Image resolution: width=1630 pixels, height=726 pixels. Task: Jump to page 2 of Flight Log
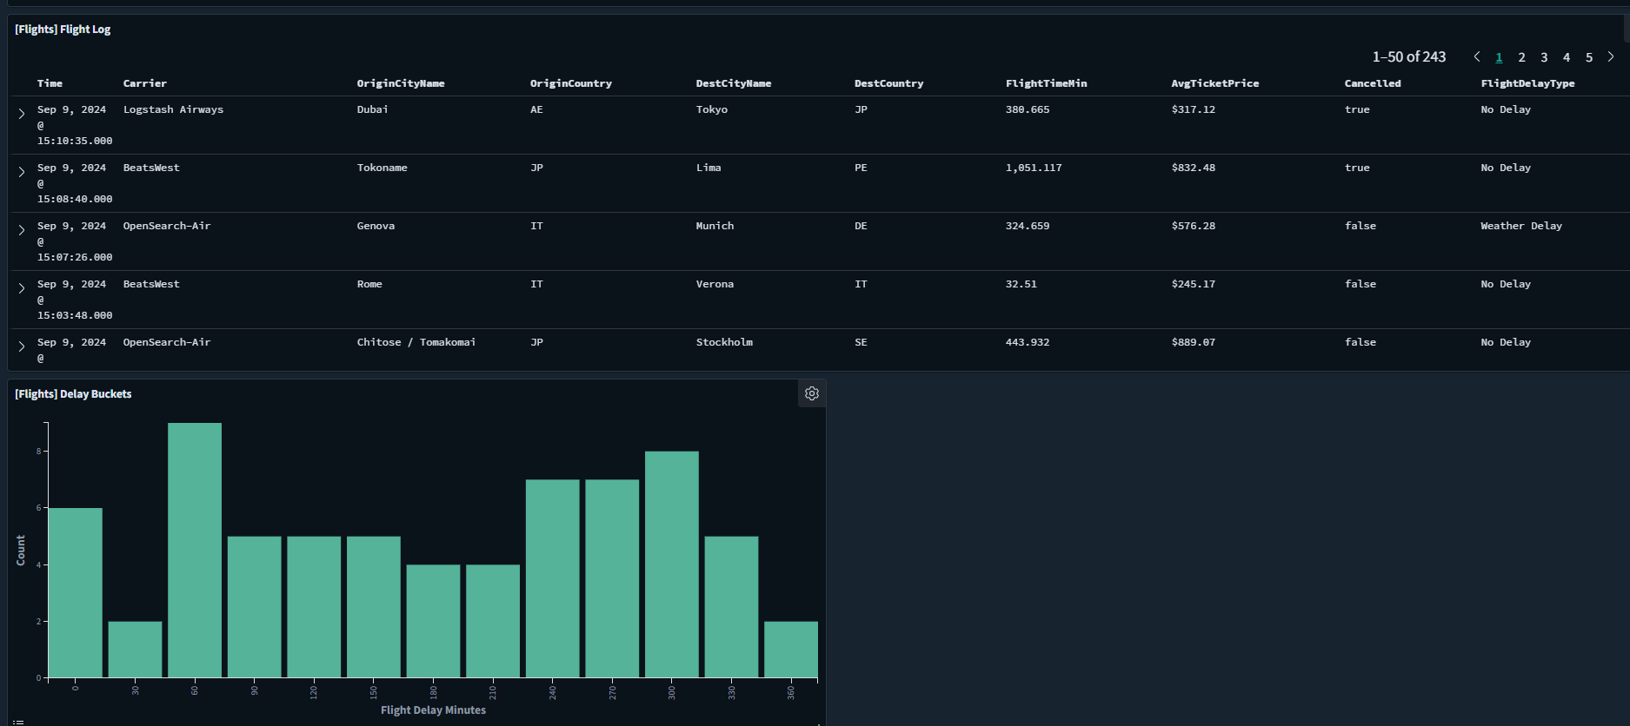pos(1521,57)
